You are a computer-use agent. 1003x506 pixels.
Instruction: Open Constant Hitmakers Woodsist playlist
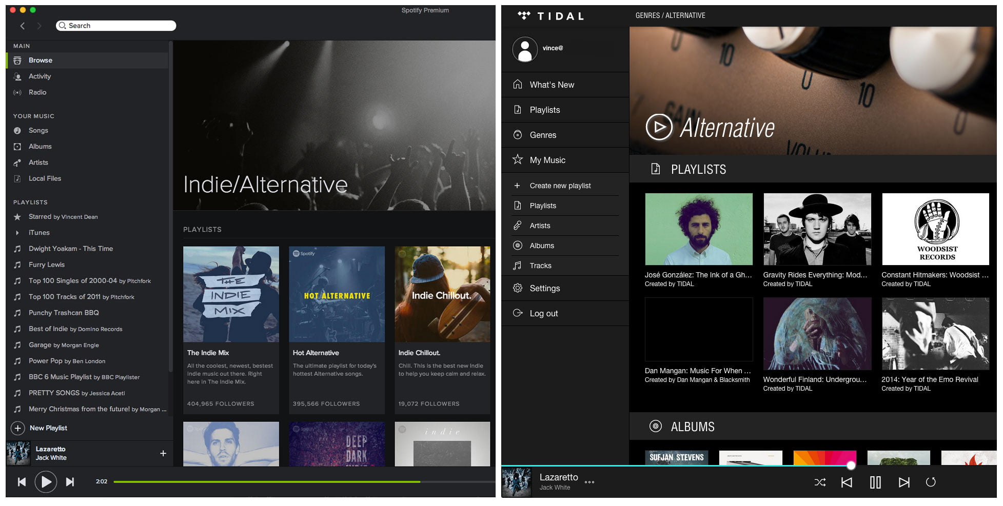[936, 229]
